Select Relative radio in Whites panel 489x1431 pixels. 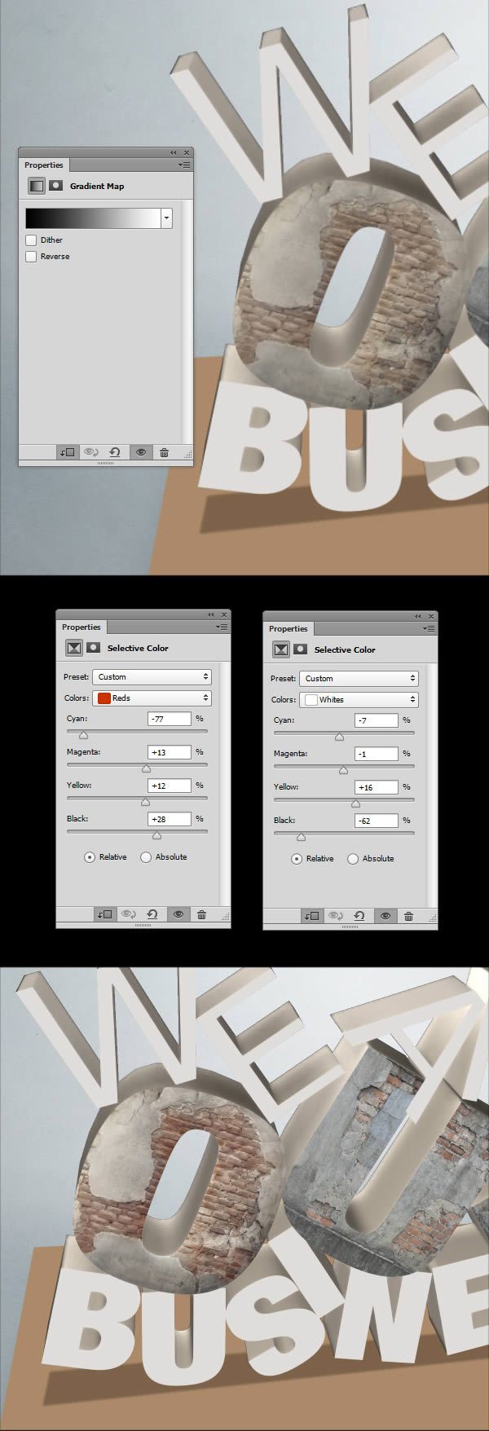pos(297,858)
